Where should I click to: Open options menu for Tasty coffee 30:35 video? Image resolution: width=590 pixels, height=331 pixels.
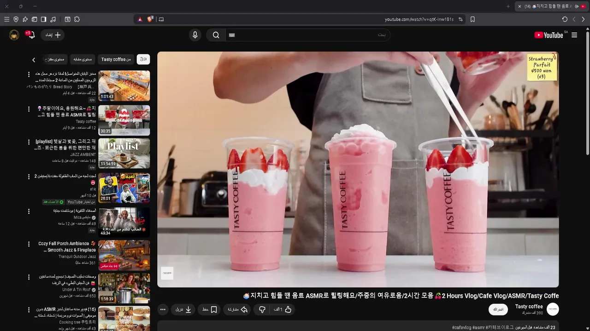coord(29,109)
